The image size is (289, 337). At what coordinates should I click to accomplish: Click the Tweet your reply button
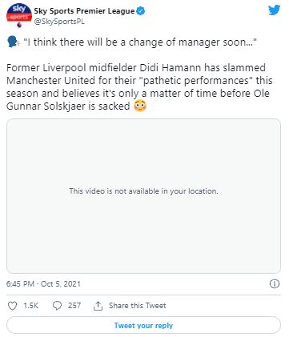pyautogui.click(x=143, y=325)
